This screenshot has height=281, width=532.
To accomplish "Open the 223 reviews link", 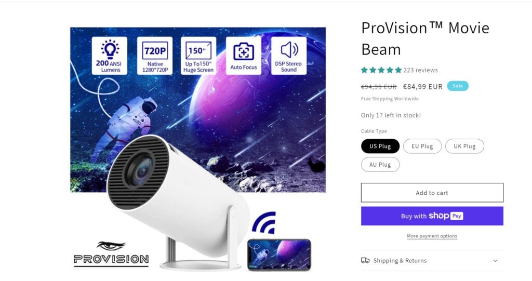I will 420,70.
